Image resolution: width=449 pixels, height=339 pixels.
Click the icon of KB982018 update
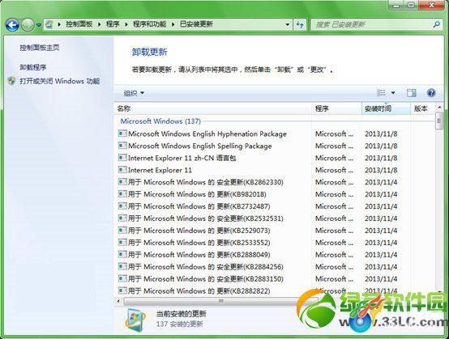click(122, 193)
